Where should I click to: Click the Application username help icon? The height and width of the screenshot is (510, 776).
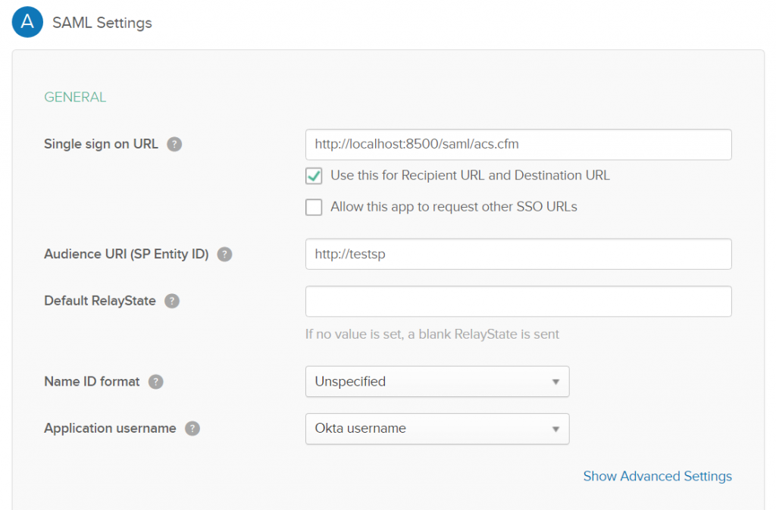tap(192, 428)
